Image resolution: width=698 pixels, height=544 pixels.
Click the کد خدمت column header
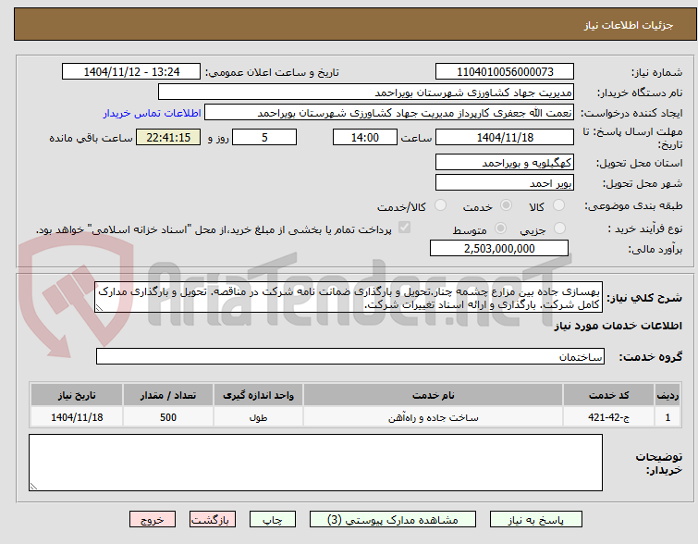(608, 395)
